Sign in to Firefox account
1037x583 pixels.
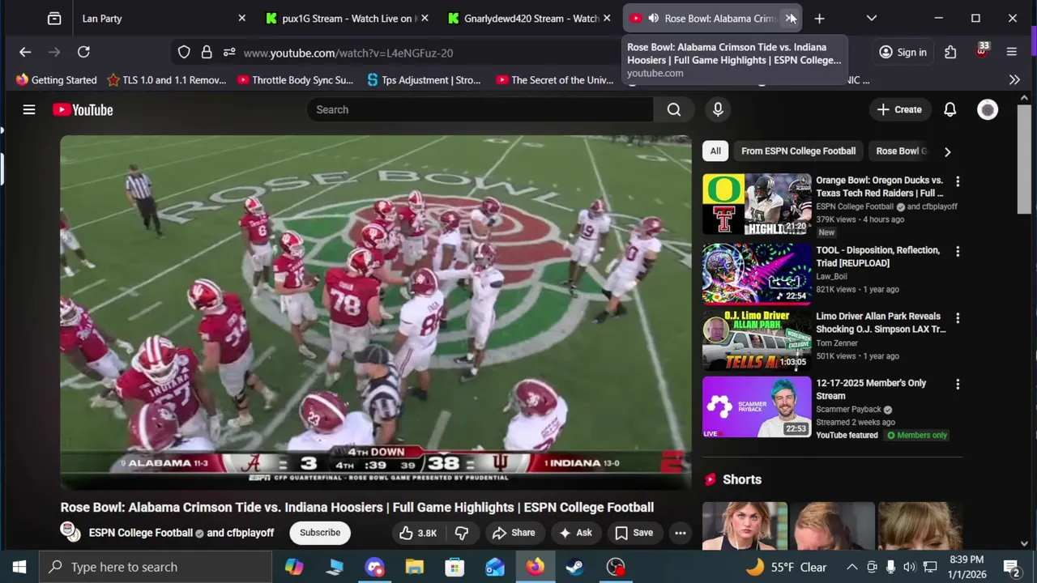pos(903,53)
